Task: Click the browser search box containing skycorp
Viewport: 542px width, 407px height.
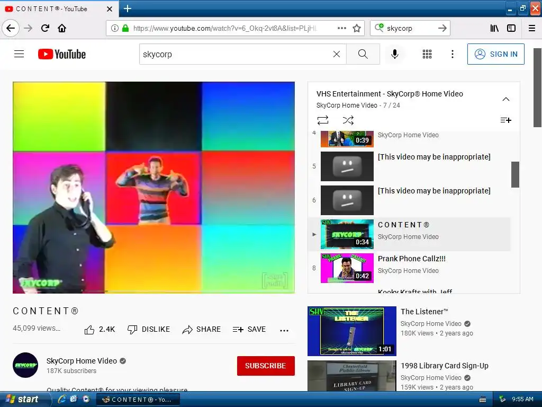Action: pos(411,28)
